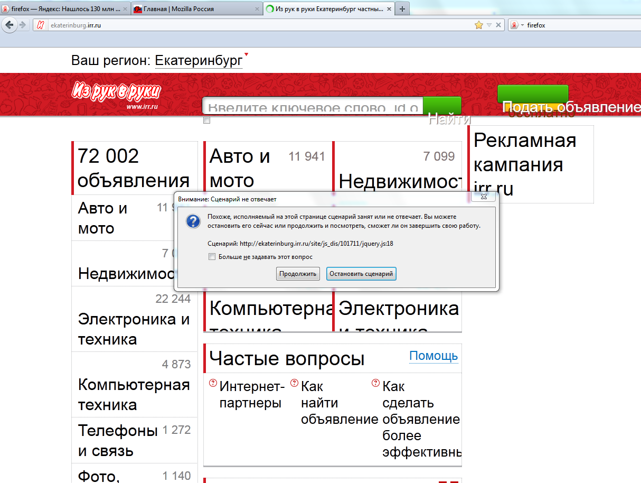Switch to the Mozilla Россия tab
This screenshot has height=483, width=641.
(x=196, y=9)
